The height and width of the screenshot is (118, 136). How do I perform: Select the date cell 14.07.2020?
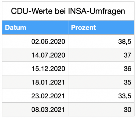(35, 55)
